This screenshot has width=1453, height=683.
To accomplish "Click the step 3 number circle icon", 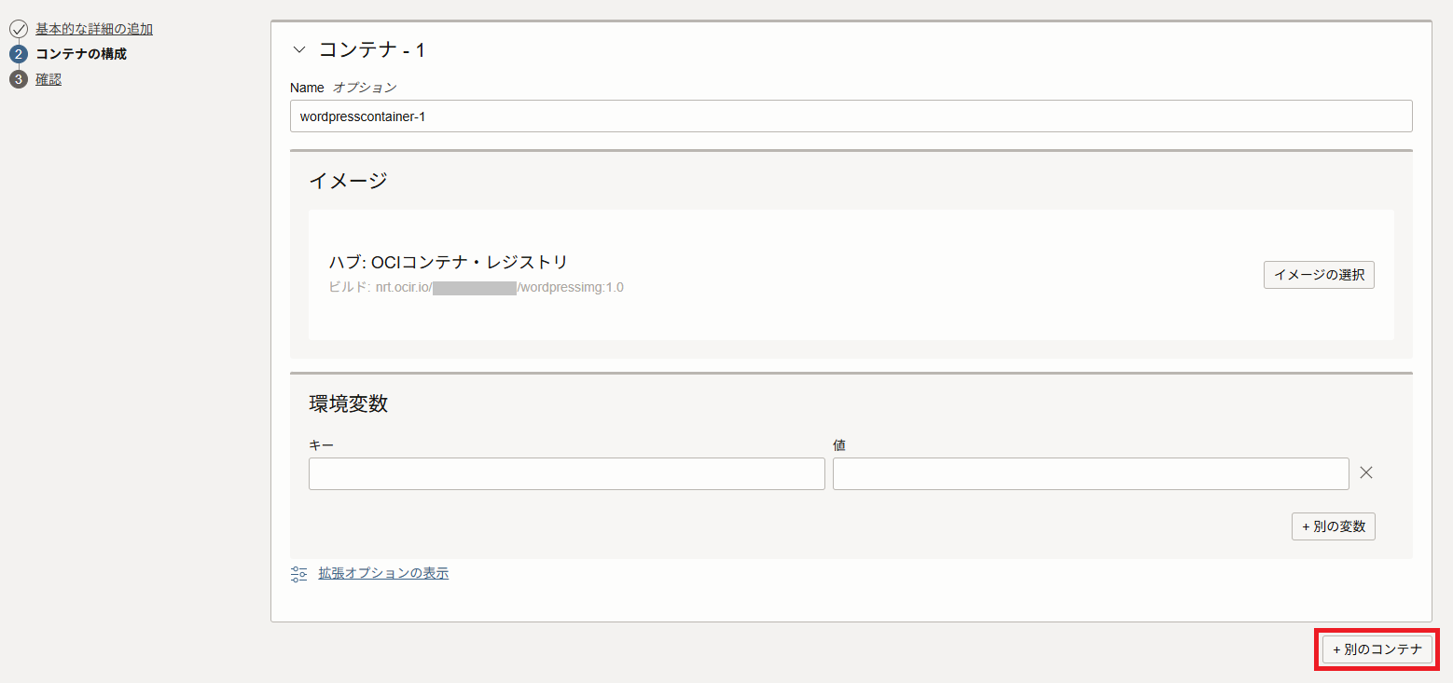I will [x=19, y=79].
